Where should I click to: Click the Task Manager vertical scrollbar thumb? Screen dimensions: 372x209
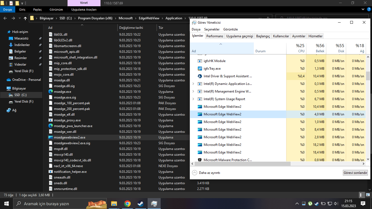coord(368,76)
